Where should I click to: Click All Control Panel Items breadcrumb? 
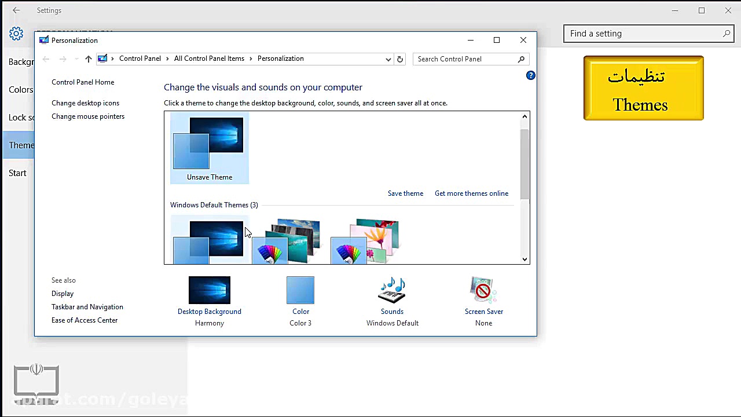[x=209, y=58]
